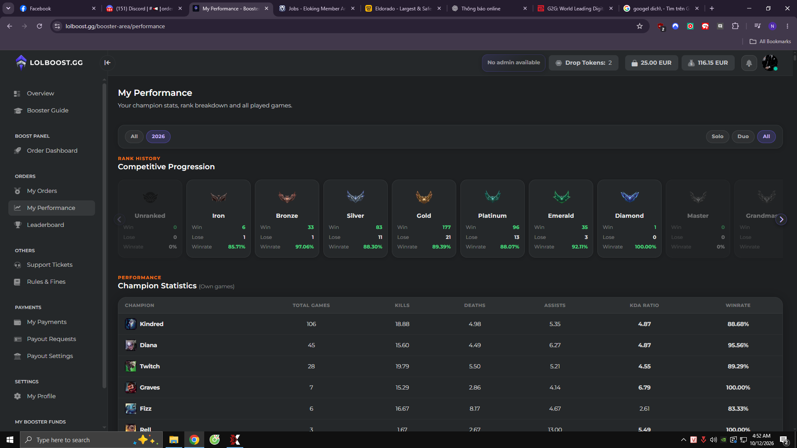This screenshot has height=448, width=797.
Task: Click the Drop Tokens button
Action: (x=584, y=63)
